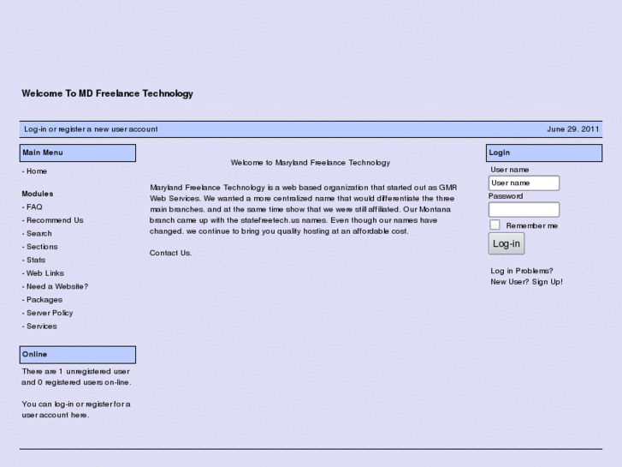
Task: Open the Home menu link
Action: (x=37, y=171)
